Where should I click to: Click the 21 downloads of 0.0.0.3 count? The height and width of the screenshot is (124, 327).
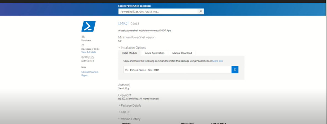click(83, 45)
